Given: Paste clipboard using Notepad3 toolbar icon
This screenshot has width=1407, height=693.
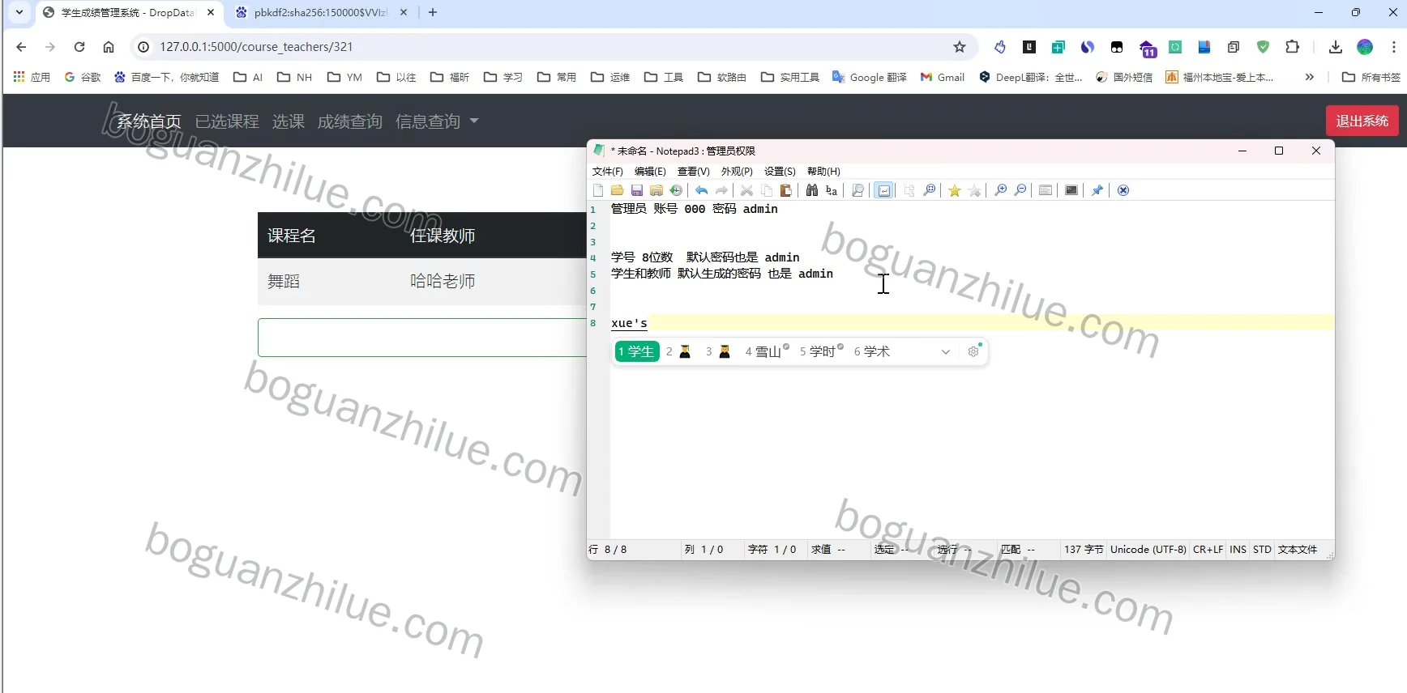Looking at the screenshot, I should (x=786, y=190).
